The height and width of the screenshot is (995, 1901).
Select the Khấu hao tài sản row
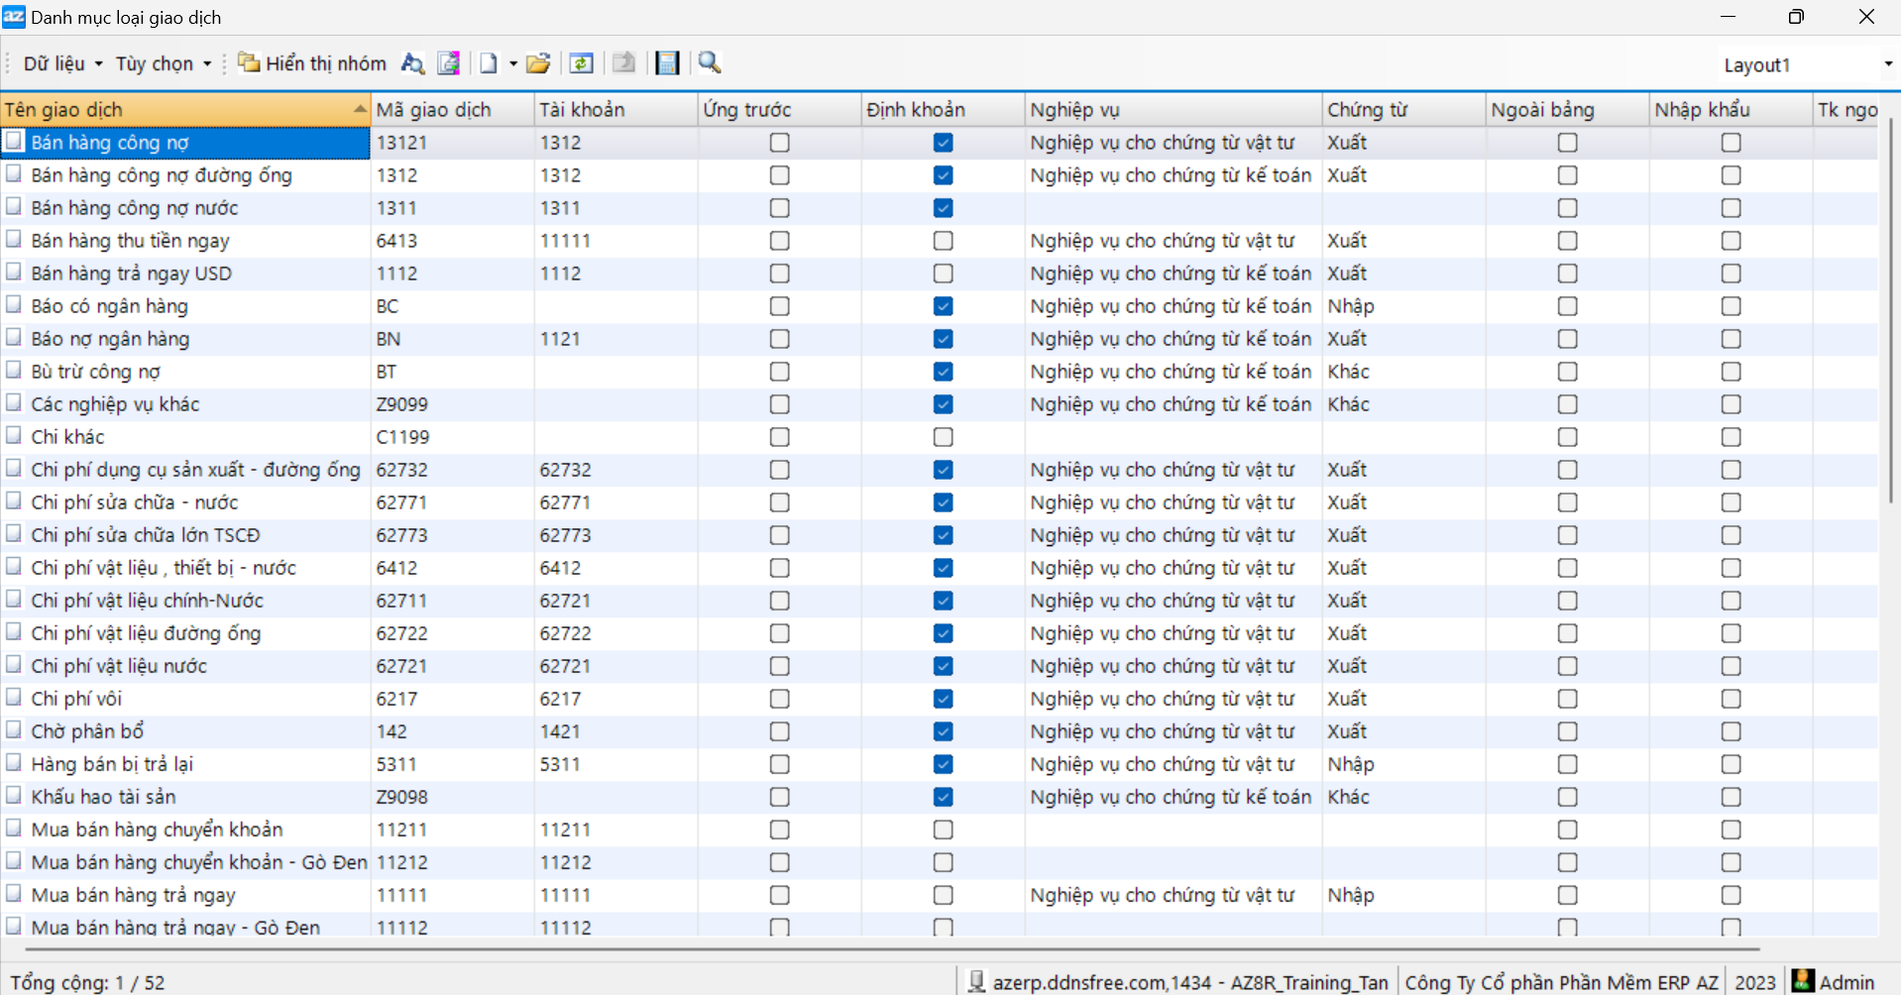coord(103,797)
